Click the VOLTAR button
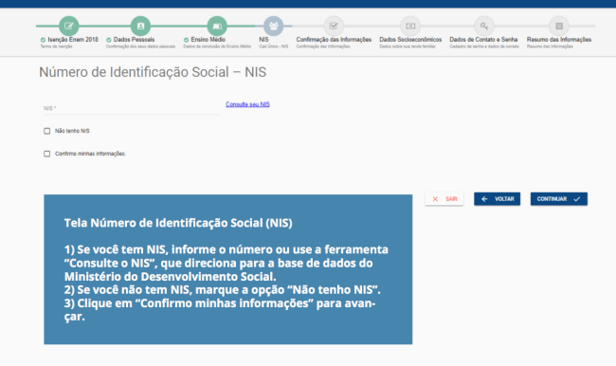616x366 pixels. click(x=497, y=199)
